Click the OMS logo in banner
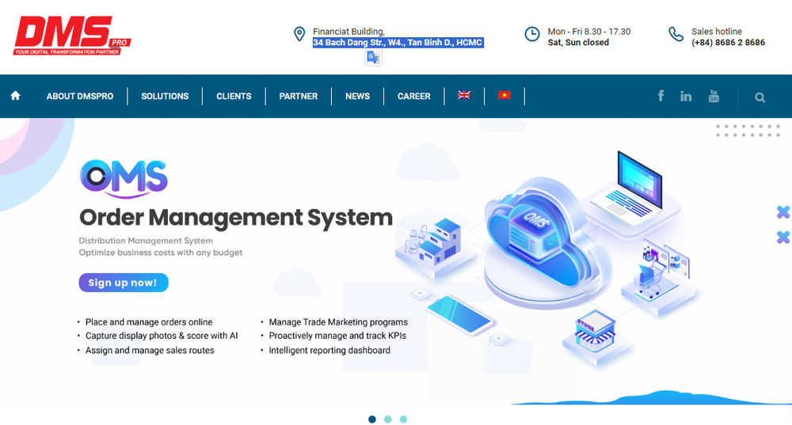Viewport: 792px width, 425px height. click(x=124, y=179)
